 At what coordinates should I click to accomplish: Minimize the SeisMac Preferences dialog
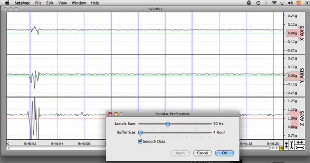click(116, 114)
